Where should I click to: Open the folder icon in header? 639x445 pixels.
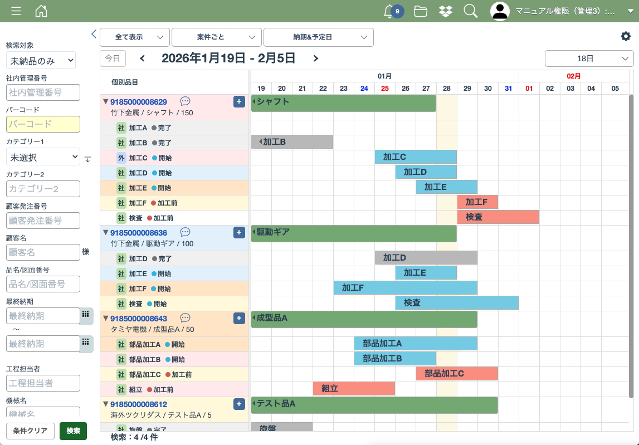[x=421, y=11]
